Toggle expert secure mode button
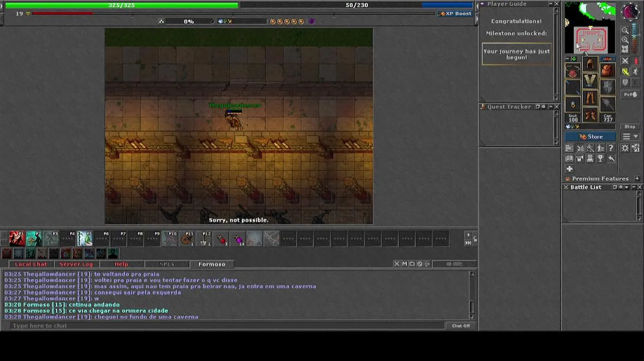 636,82
